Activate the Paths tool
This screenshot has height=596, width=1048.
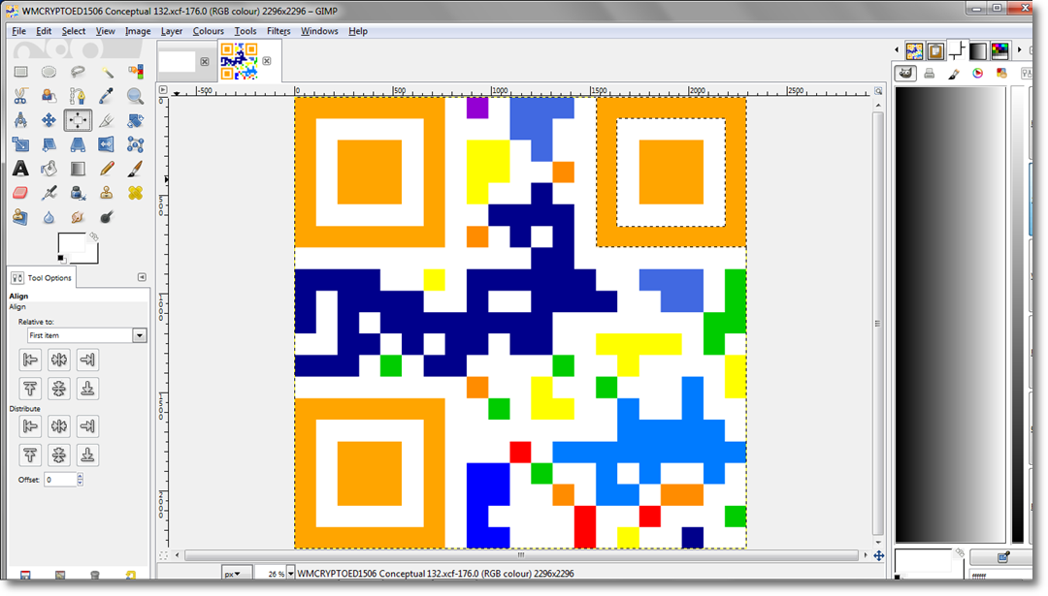pyautogui.click(x=78, y=96)
